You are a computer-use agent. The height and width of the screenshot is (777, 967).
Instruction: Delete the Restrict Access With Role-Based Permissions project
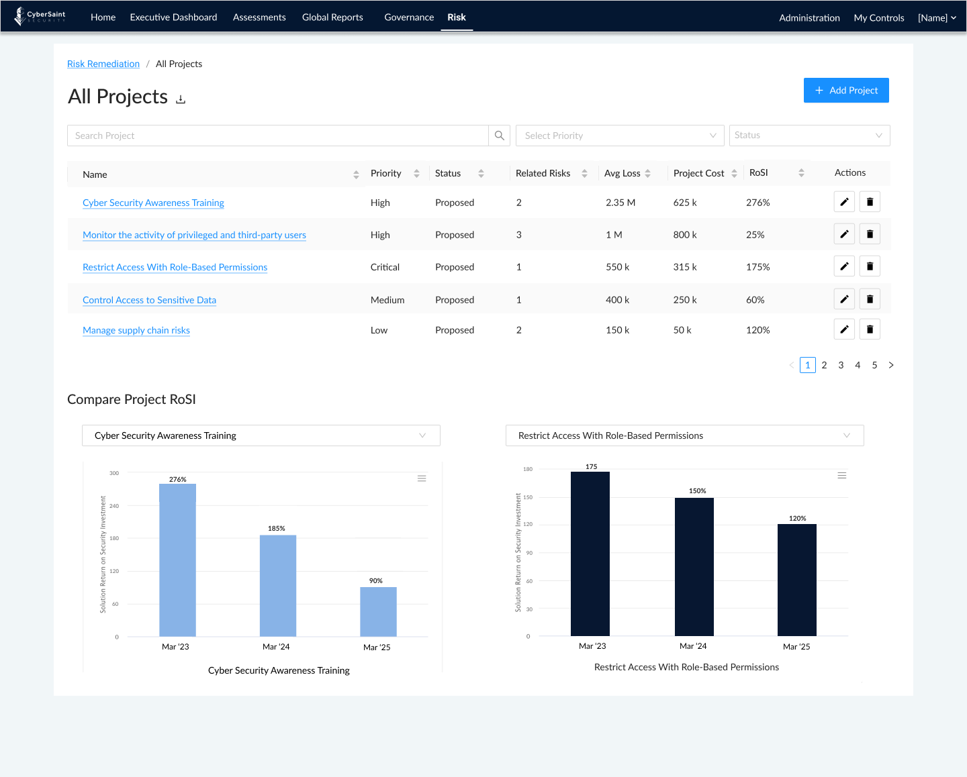pyautogui.click(x=870, y=266)
